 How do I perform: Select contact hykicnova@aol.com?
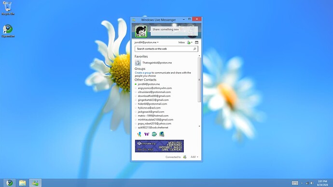[x=149, y=107]
